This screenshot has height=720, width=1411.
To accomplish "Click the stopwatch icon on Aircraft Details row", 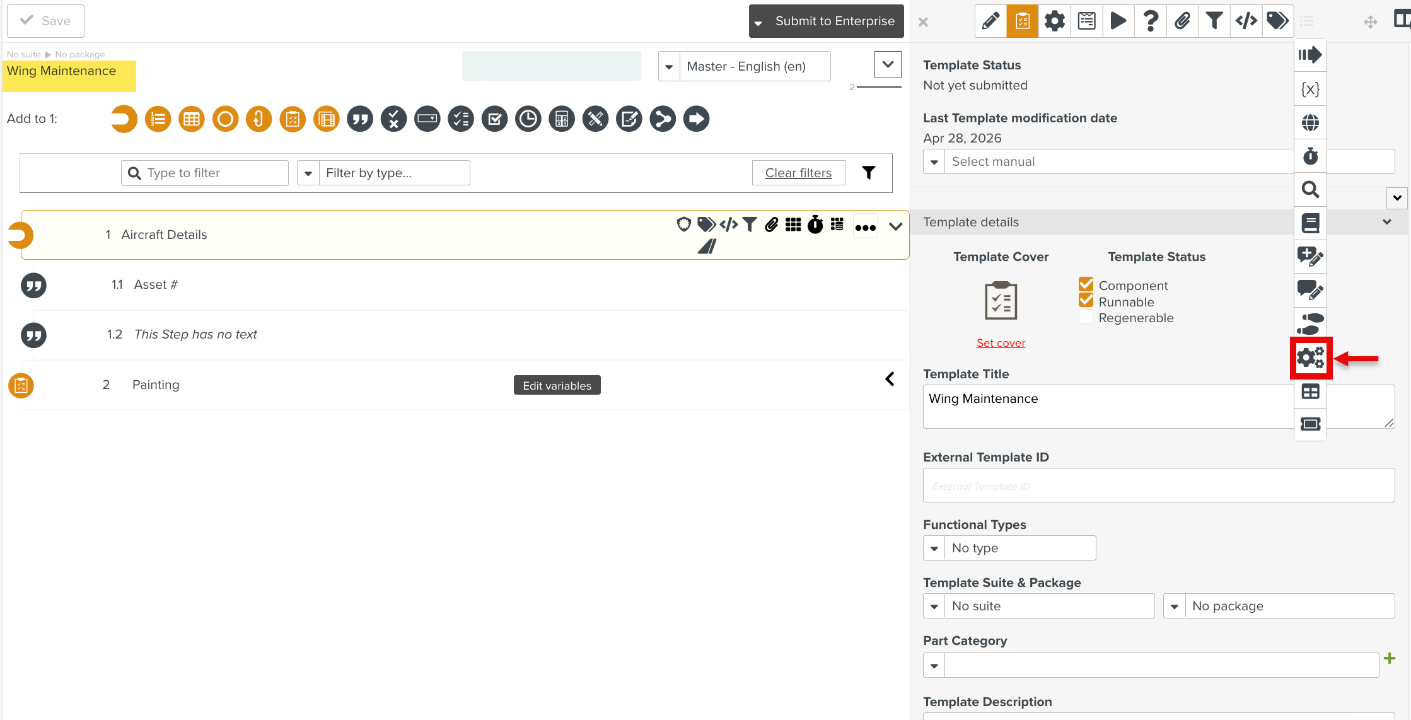I will pyautogui.click(x=815, y=224).
